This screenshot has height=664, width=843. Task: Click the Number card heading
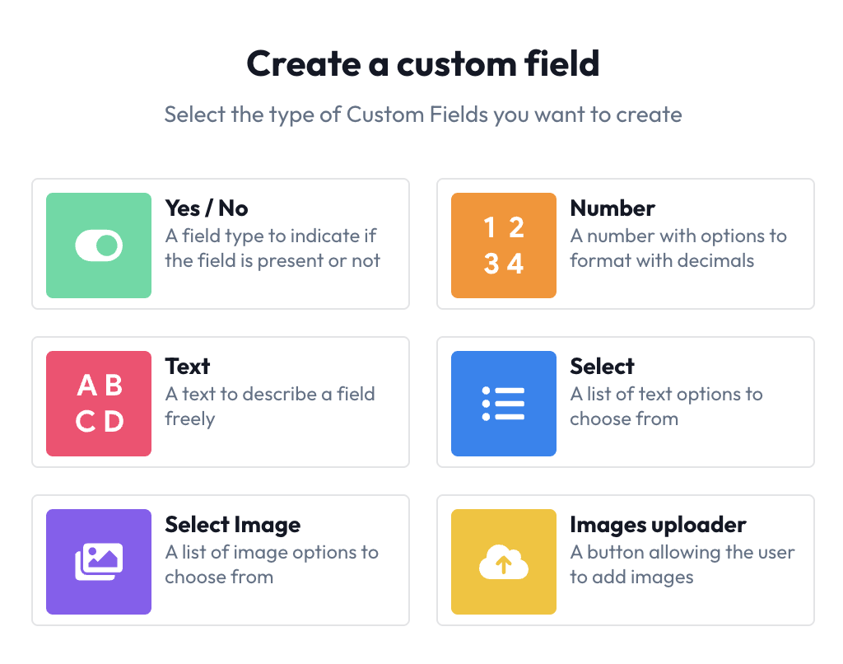(612, 208)
